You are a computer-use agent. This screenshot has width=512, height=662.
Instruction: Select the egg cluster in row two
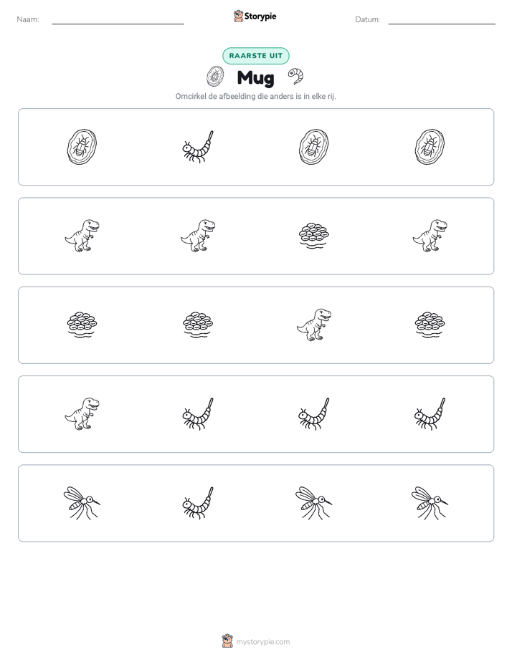(x=314, y=236)
